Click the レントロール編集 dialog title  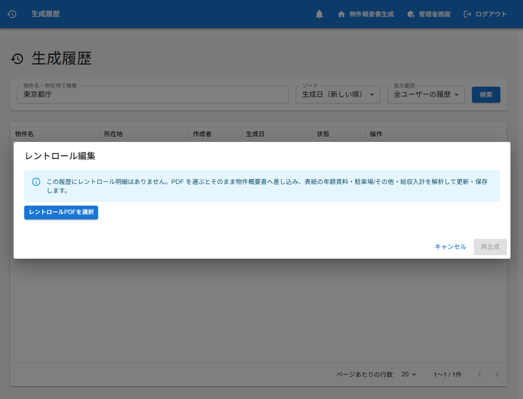click(60, 156)
